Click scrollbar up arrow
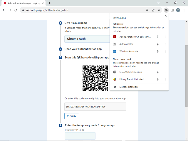Screen dimensions: 188x141 186,22
